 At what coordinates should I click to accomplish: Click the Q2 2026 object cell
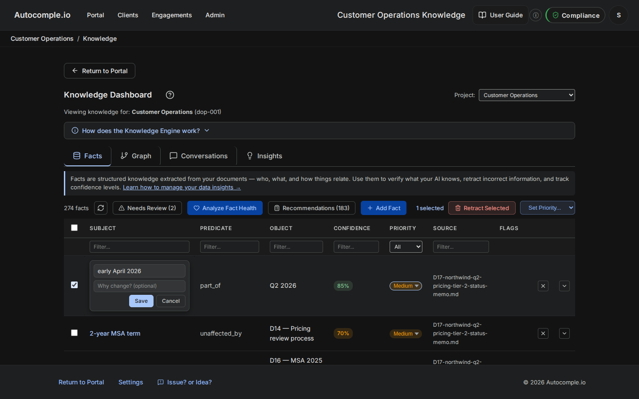click(283, 286)
